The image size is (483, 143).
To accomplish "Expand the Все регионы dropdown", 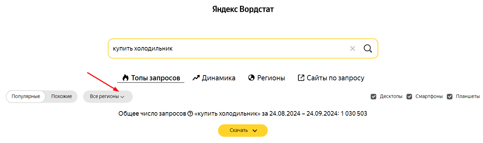I will (x=108, y=97).
